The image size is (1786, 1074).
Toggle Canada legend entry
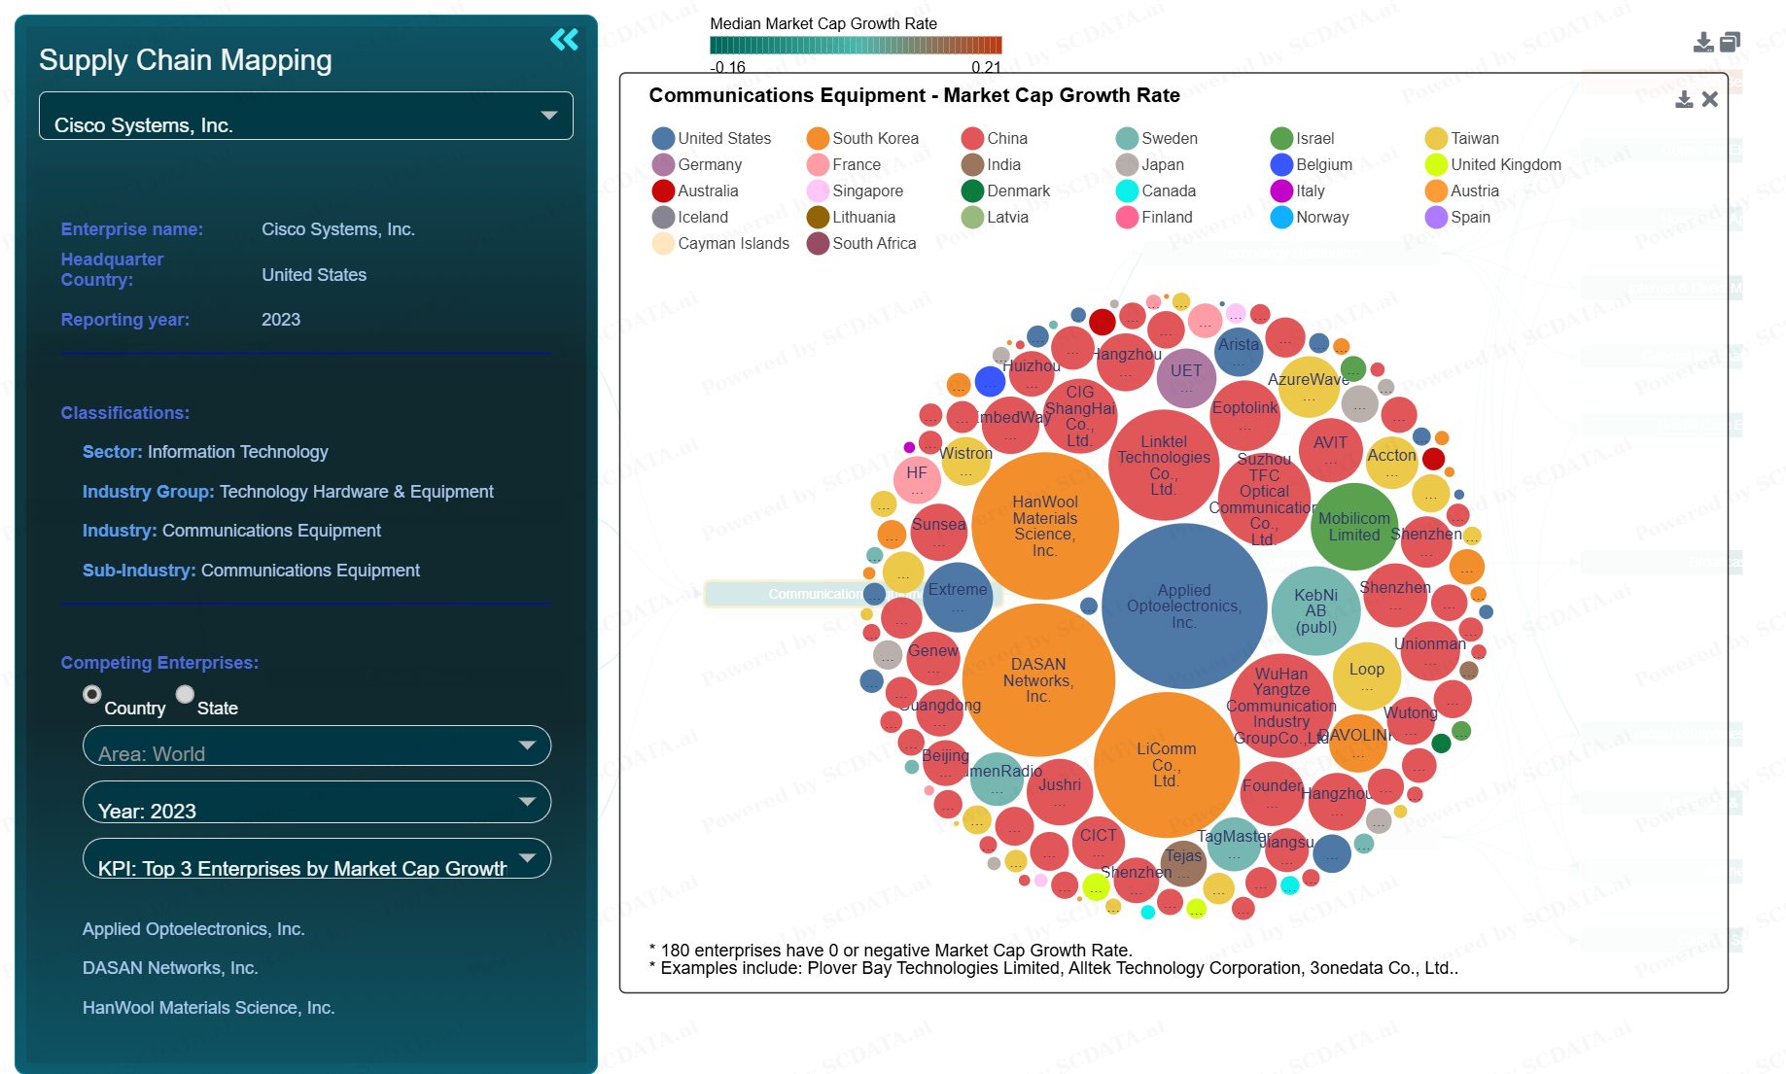(1156, 191)
